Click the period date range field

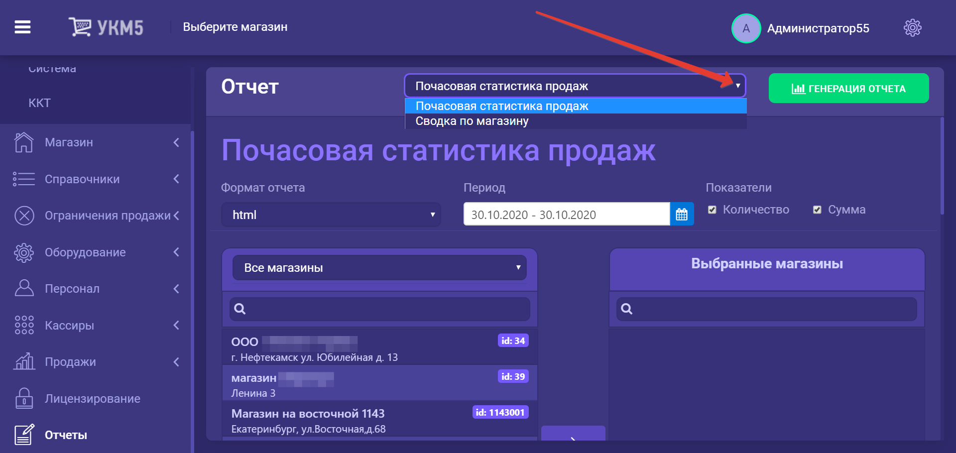(567, 214)
